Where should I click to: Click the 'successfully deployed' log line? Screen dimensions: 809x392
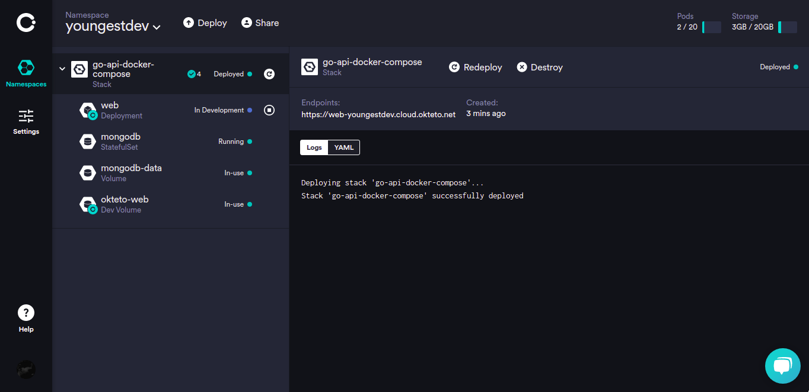(412, 195)
